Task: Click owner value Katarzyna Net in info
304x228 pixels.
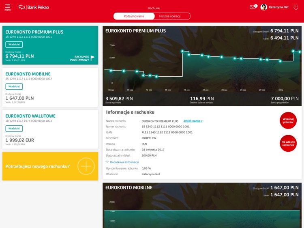Action: [151, 174]
